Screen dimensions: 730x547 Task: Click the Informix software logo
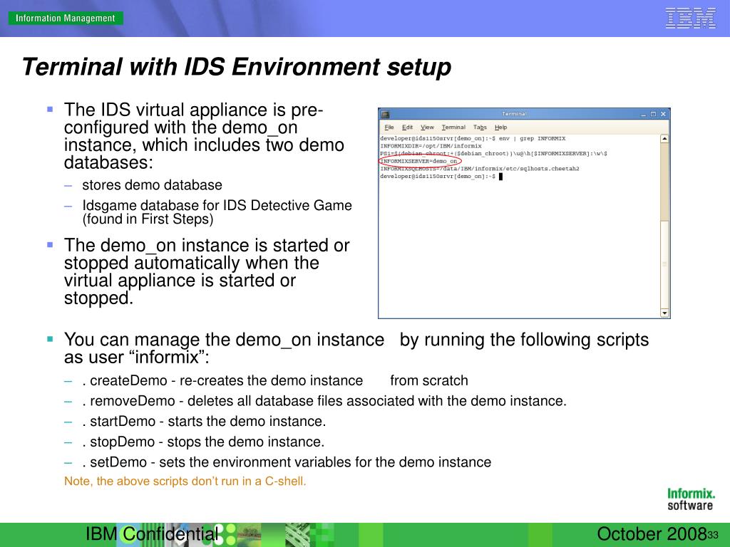pos(690,499)
